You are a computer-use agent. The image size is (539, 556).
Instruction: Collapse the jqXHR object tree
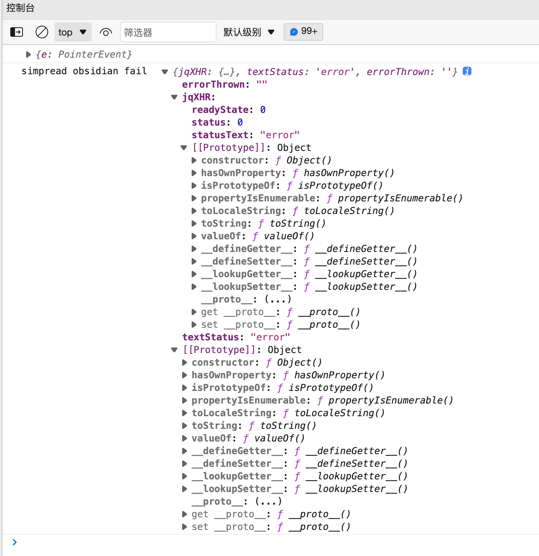pyautogui.click(x=174, y=97)
